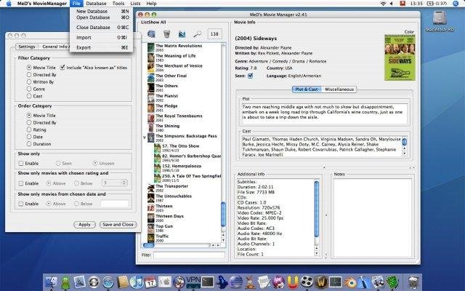The height and width of the screenshot is (291, 465).
Task: Choose 'Close Database' from File menu
Action: point(102,27)
